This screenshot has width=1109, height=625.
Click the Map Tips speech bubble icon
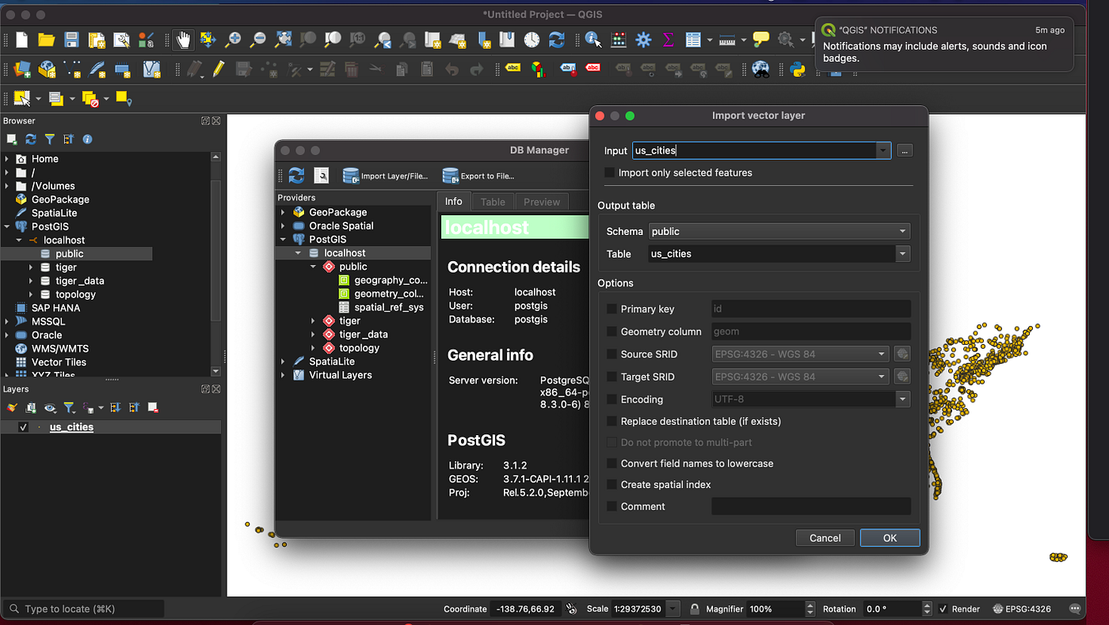pyautogui.click(x=761, y=40)
